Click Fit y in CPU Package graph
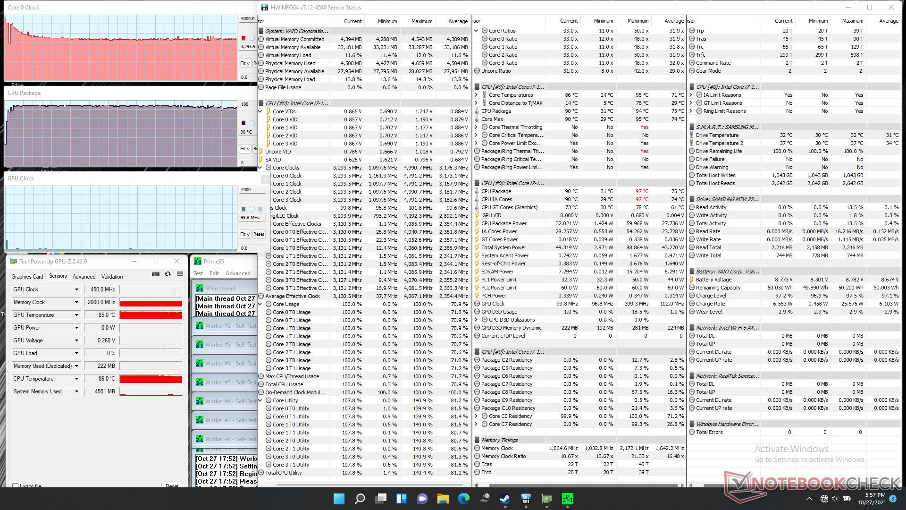The image size is (906, 510). coord(245,149)
